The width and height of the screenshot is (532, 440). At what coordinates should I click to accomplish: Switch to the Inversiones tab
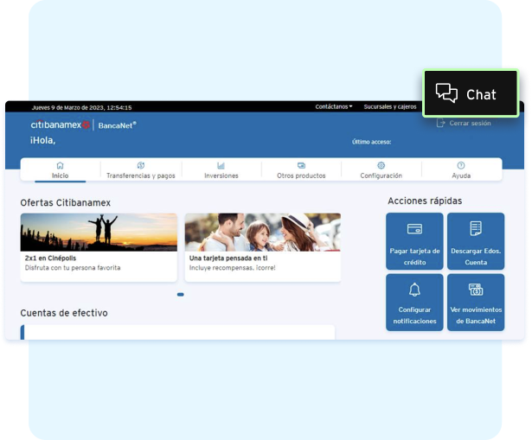221,170
